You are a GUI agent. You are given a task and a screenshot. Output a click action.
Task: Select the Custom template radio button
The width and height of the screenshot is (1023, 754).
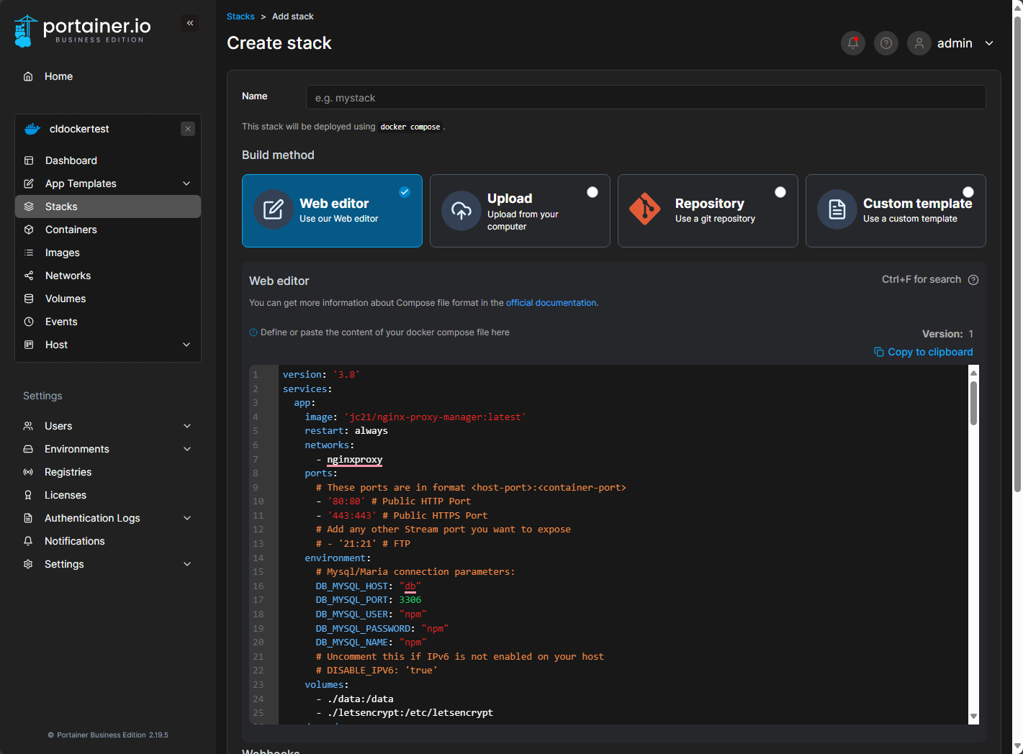tap(968, 192)
